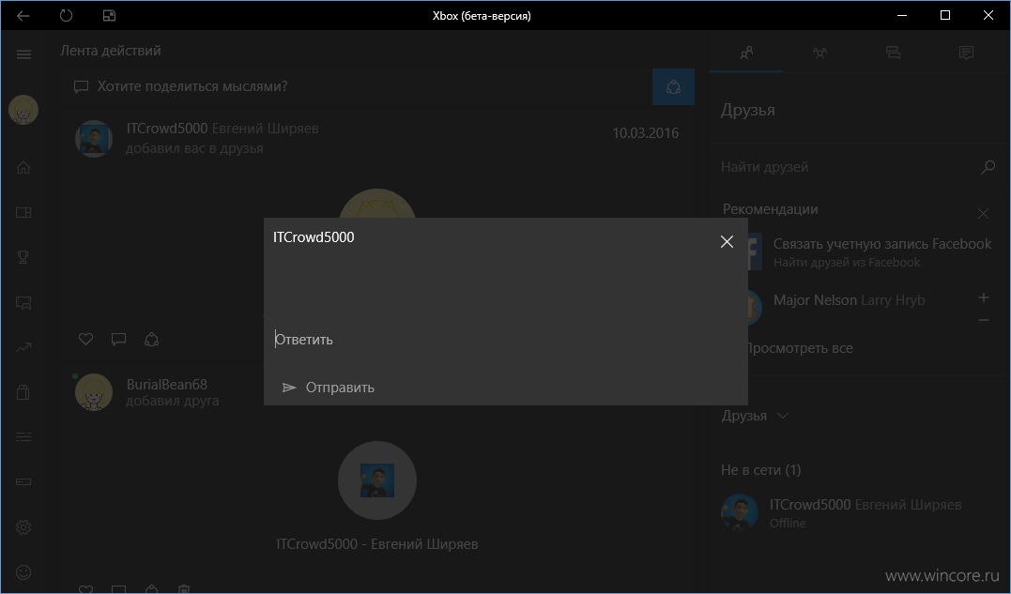Screen dimensions: 1011x594
Task: Dismiss the Рекомендации section with its X
Action: tap(983, 213)
